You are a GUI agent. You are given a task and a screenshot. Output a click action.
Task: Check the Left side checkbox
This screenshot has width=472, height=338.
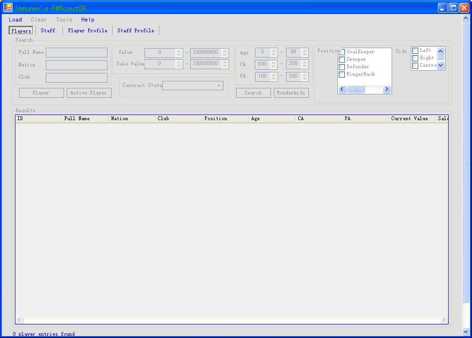[x=415, y=50]
